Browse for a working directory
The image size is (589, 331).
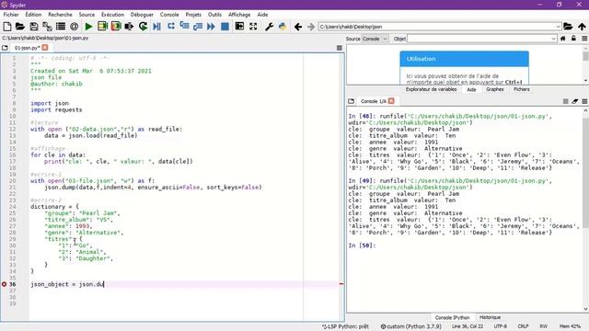(x=568, y=27)
